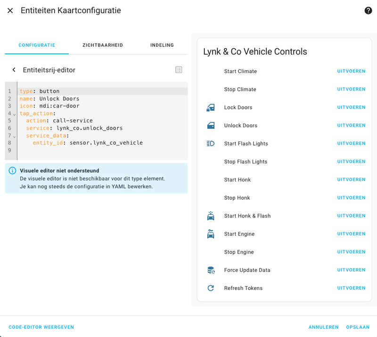The height and width of the screenshot is (337, 377).
Task: Run Stop Flash Lights via Uitvoeren
Action: click(x=351, y=162)
